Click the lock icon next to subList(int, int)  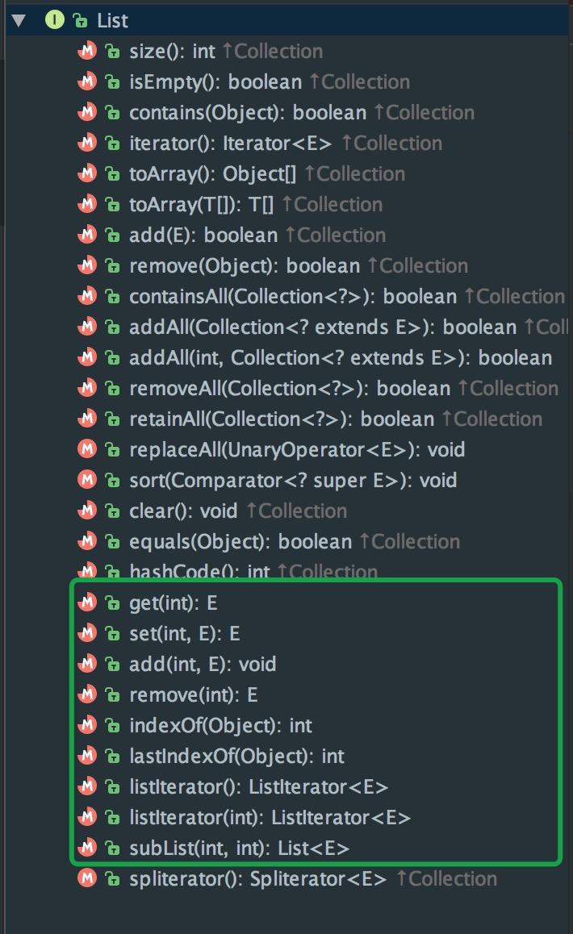tap(112, 849)
